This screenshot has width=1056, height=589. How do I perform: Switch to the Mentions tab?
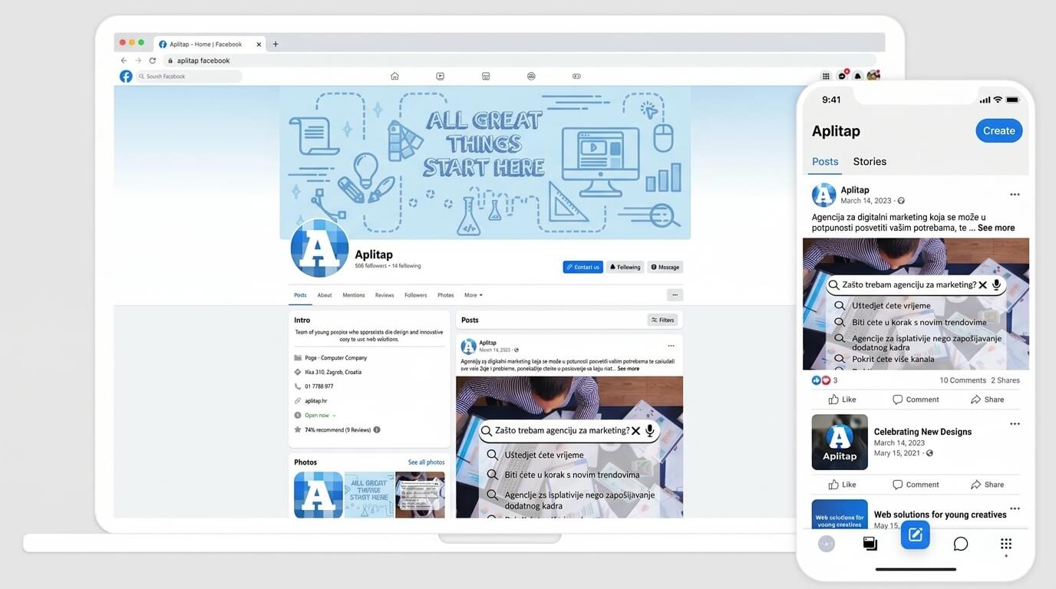point(354,295)
